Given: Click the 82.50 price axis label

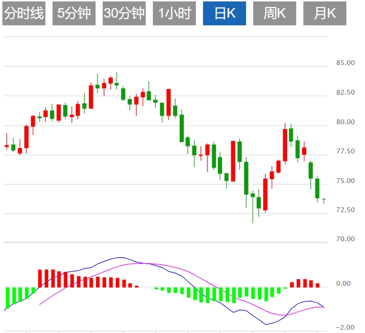Looking at the screenshot, I should (x=345, y=92).
